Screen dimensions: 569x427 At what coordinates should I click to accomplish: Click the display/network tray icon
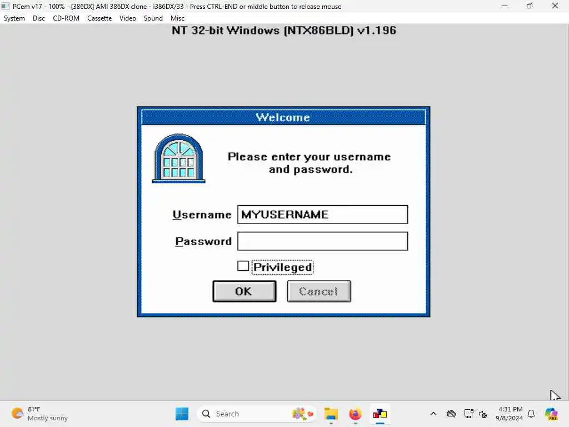click(x=468, y=414)
